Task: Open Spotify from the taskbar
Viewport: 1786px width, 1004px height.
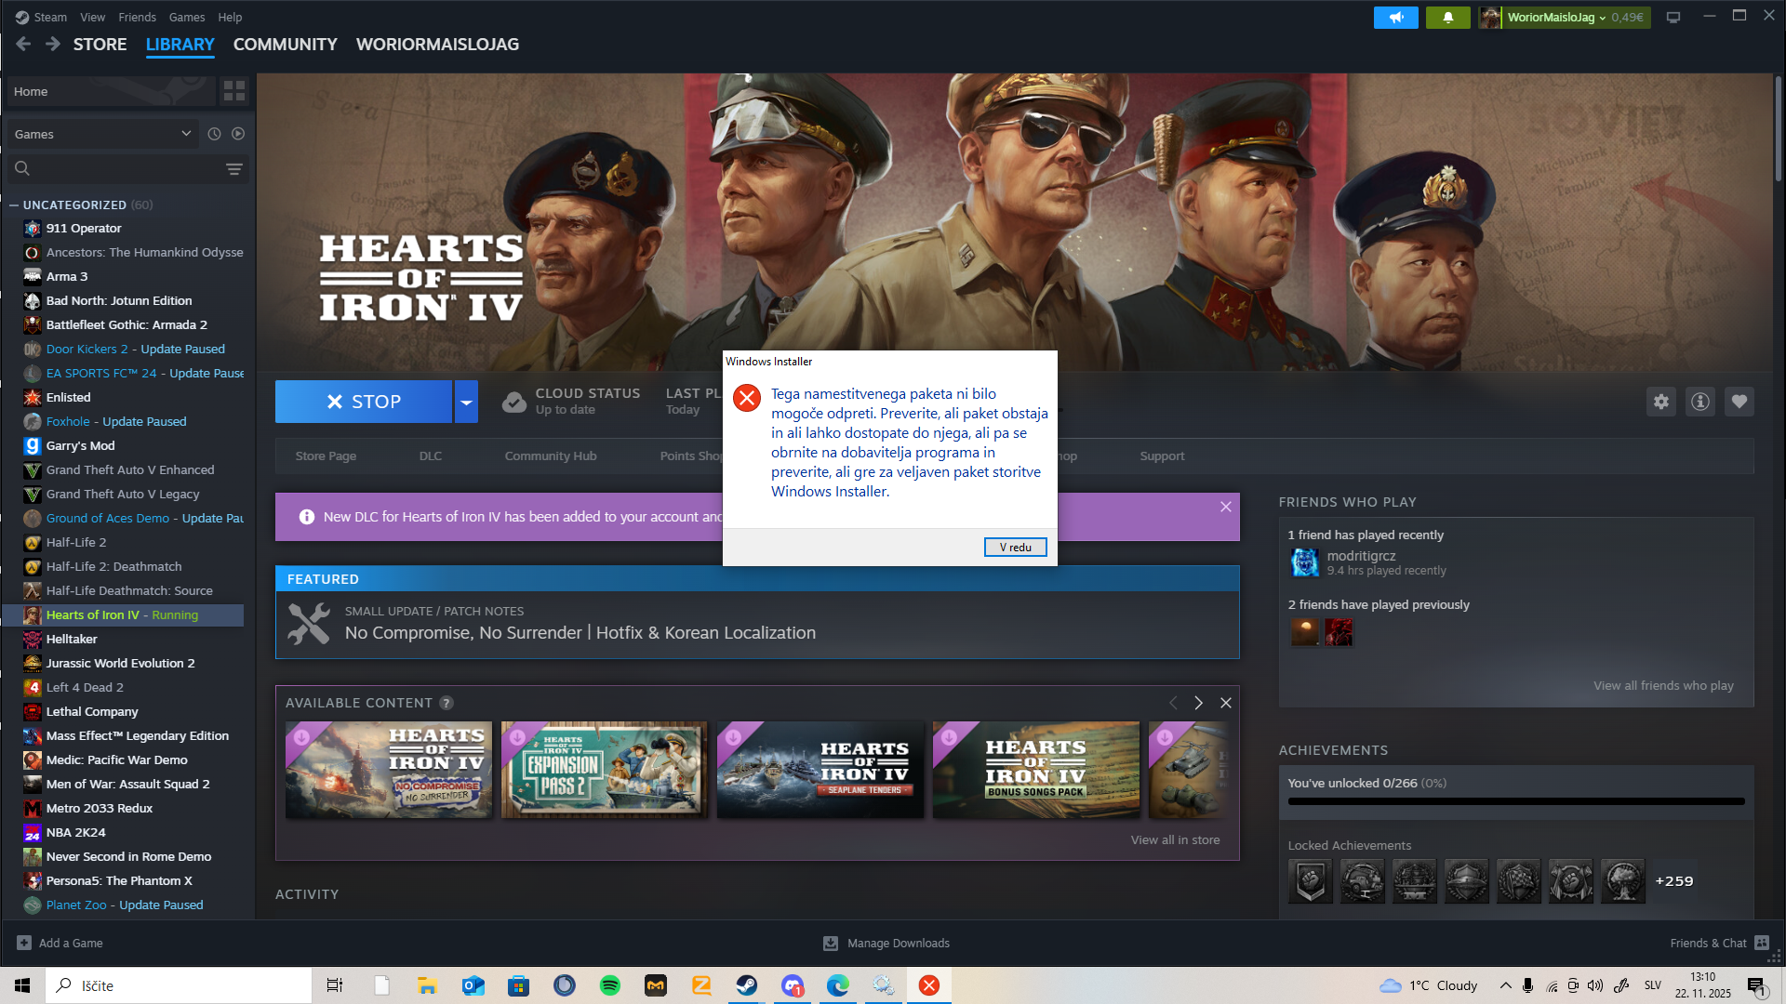Action: (610, 985)
